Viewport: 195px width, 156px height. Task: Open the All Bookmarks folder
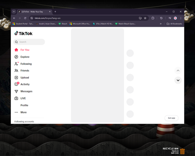pos(174,24)
